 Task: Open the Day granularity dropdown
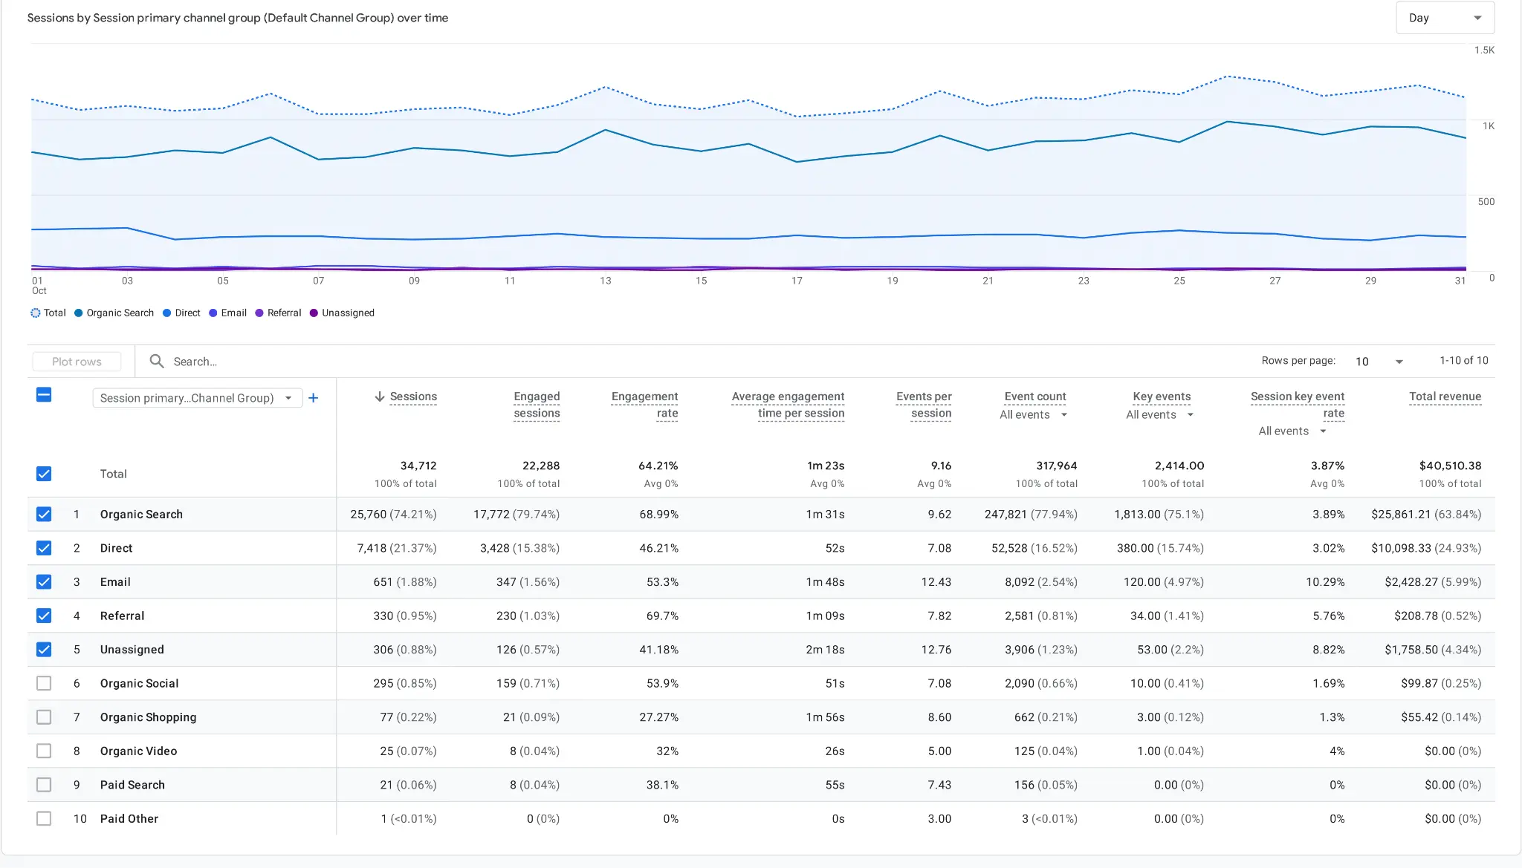pyautogui.click(x=1445, y=18)
